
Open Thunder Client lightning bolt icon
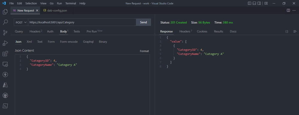[x=5, y=74]
